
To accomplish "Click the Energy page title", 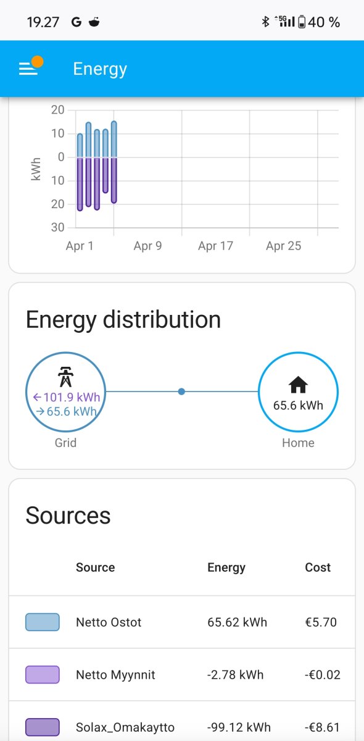I will pyautogui.click(x=100, y=69).
